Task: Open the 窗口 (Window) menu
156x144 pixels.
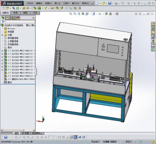Action: (76, 3)
